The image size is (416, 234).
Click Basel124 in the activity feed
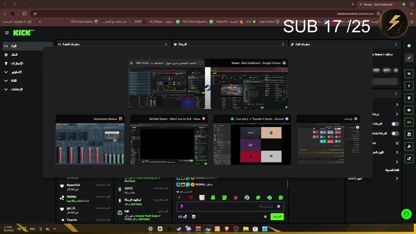[73, 185]
